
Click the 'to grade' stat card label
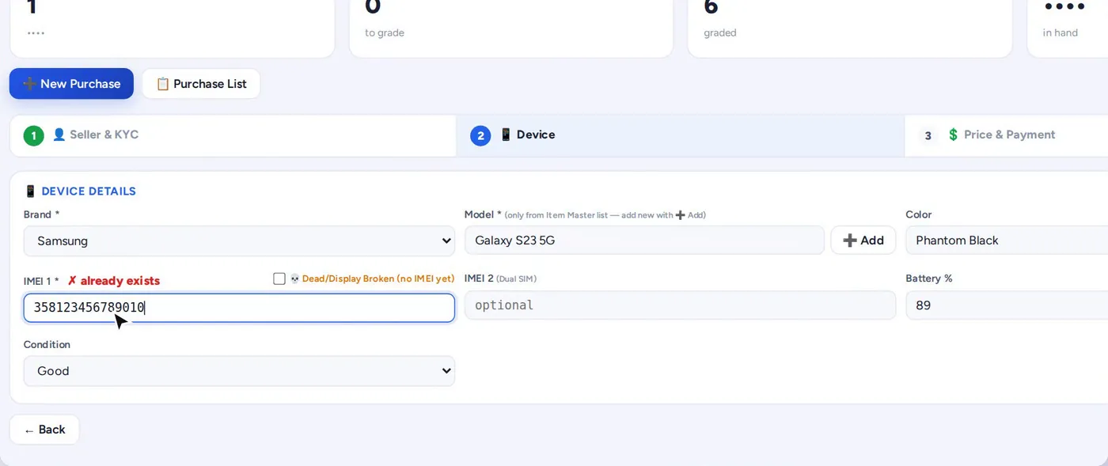click(385, 33)
